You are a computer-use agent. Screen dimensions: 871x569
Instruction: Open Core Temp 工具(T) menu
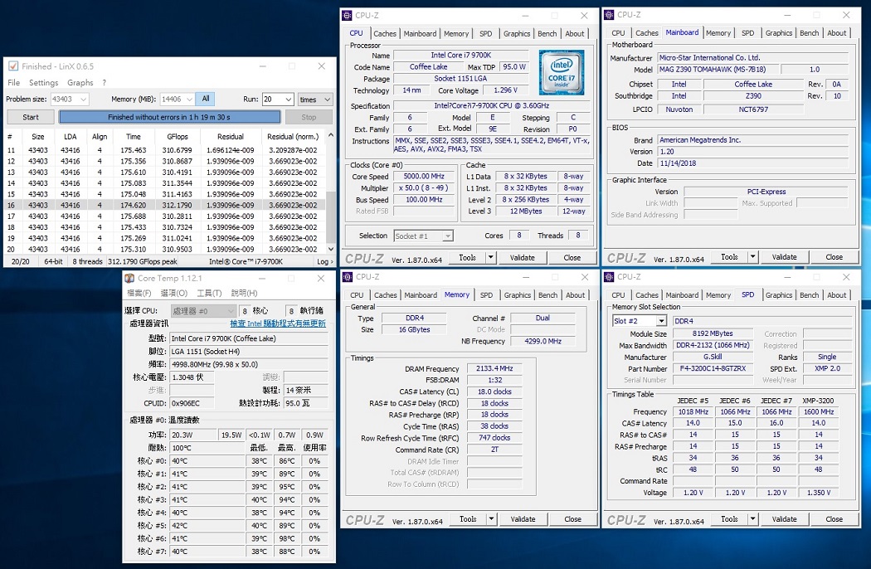click(209, 293)
